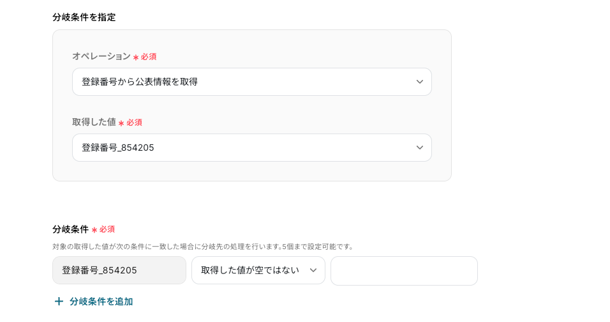Click the オペレーション field label
Viewport: 610px width, 322px height.
click(x=101, y=56)
